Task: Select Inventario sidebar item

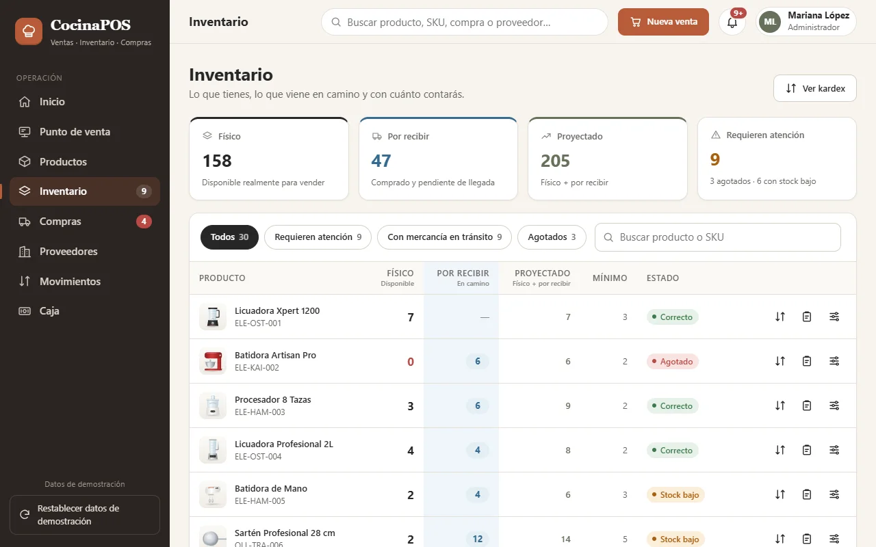Action: 85,191
